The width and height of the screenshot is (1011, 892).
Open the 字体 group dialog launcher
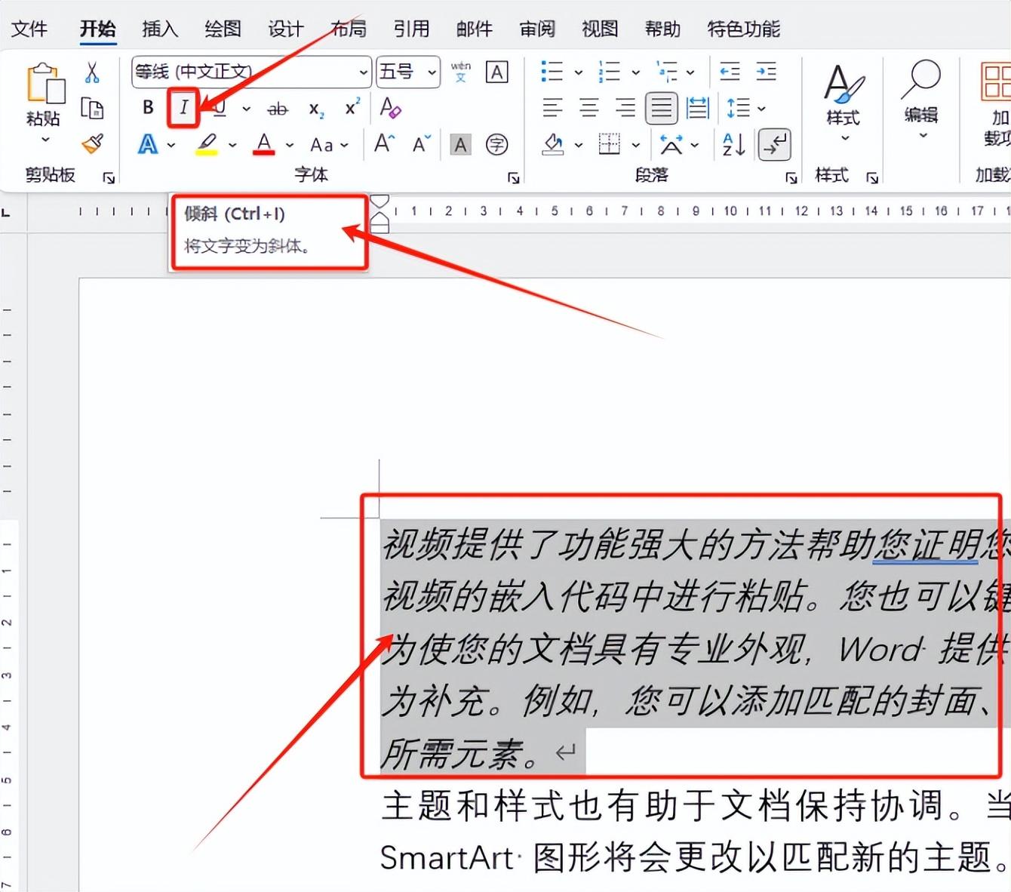(x=513, y=178)
